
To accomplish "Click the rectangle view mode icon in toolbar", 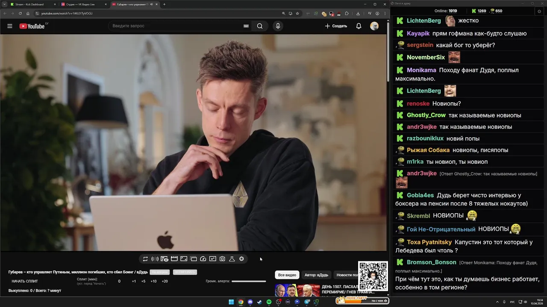I will (x=184, y=259).
